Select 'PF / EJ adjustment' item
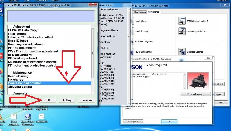 [x=22, y=48]
